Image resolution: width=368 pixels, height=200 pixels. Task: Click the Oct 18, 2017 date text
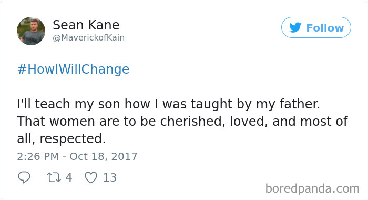(103, 156)
